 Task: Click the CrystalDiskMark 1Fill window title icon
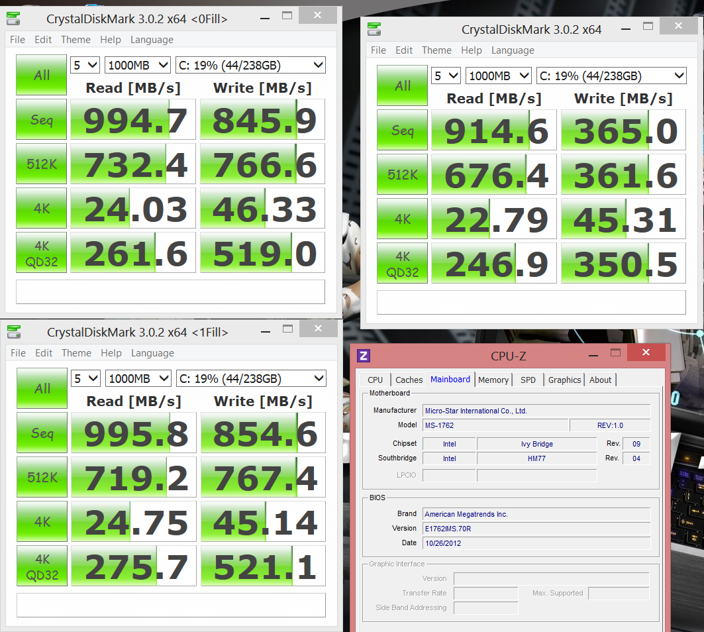point(14,332)
